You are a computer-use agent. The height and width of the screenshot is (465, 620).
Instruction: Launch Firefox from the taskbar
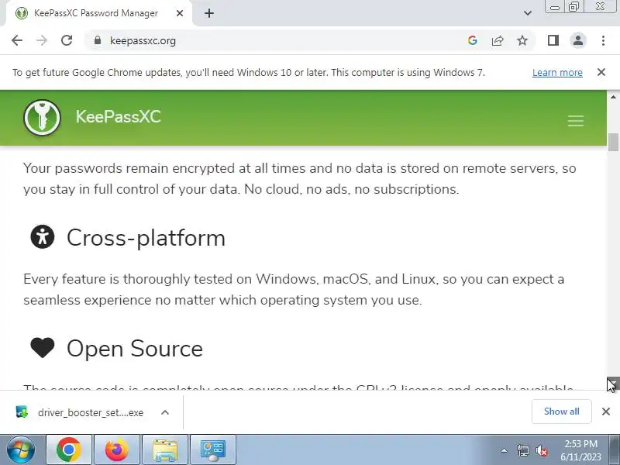117,449
